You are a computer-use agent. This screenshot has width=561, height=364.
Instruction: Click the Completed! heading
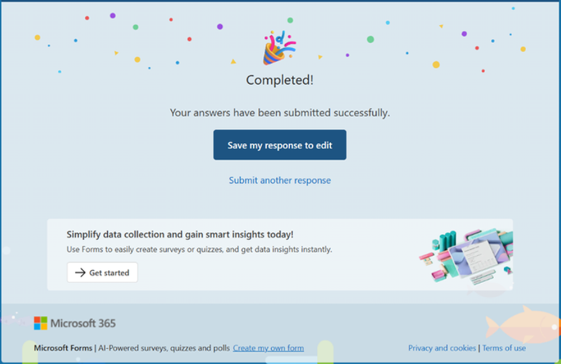click(280, 80)
